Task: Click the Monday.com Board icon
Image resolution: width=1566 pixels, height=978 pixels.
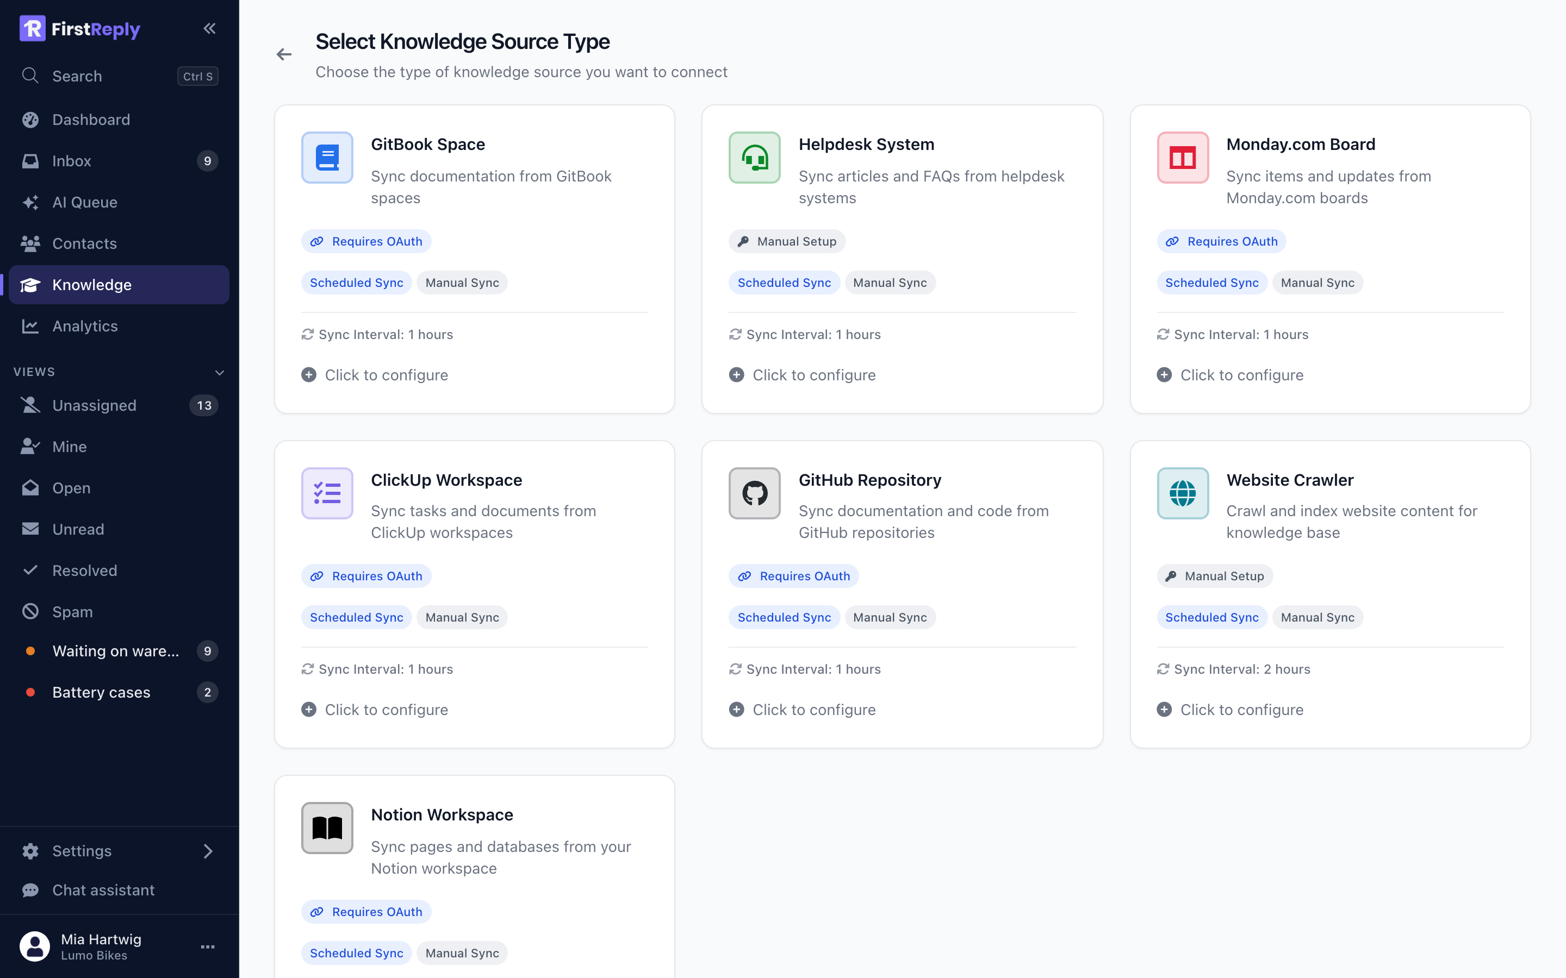Action: (1183, 157)
